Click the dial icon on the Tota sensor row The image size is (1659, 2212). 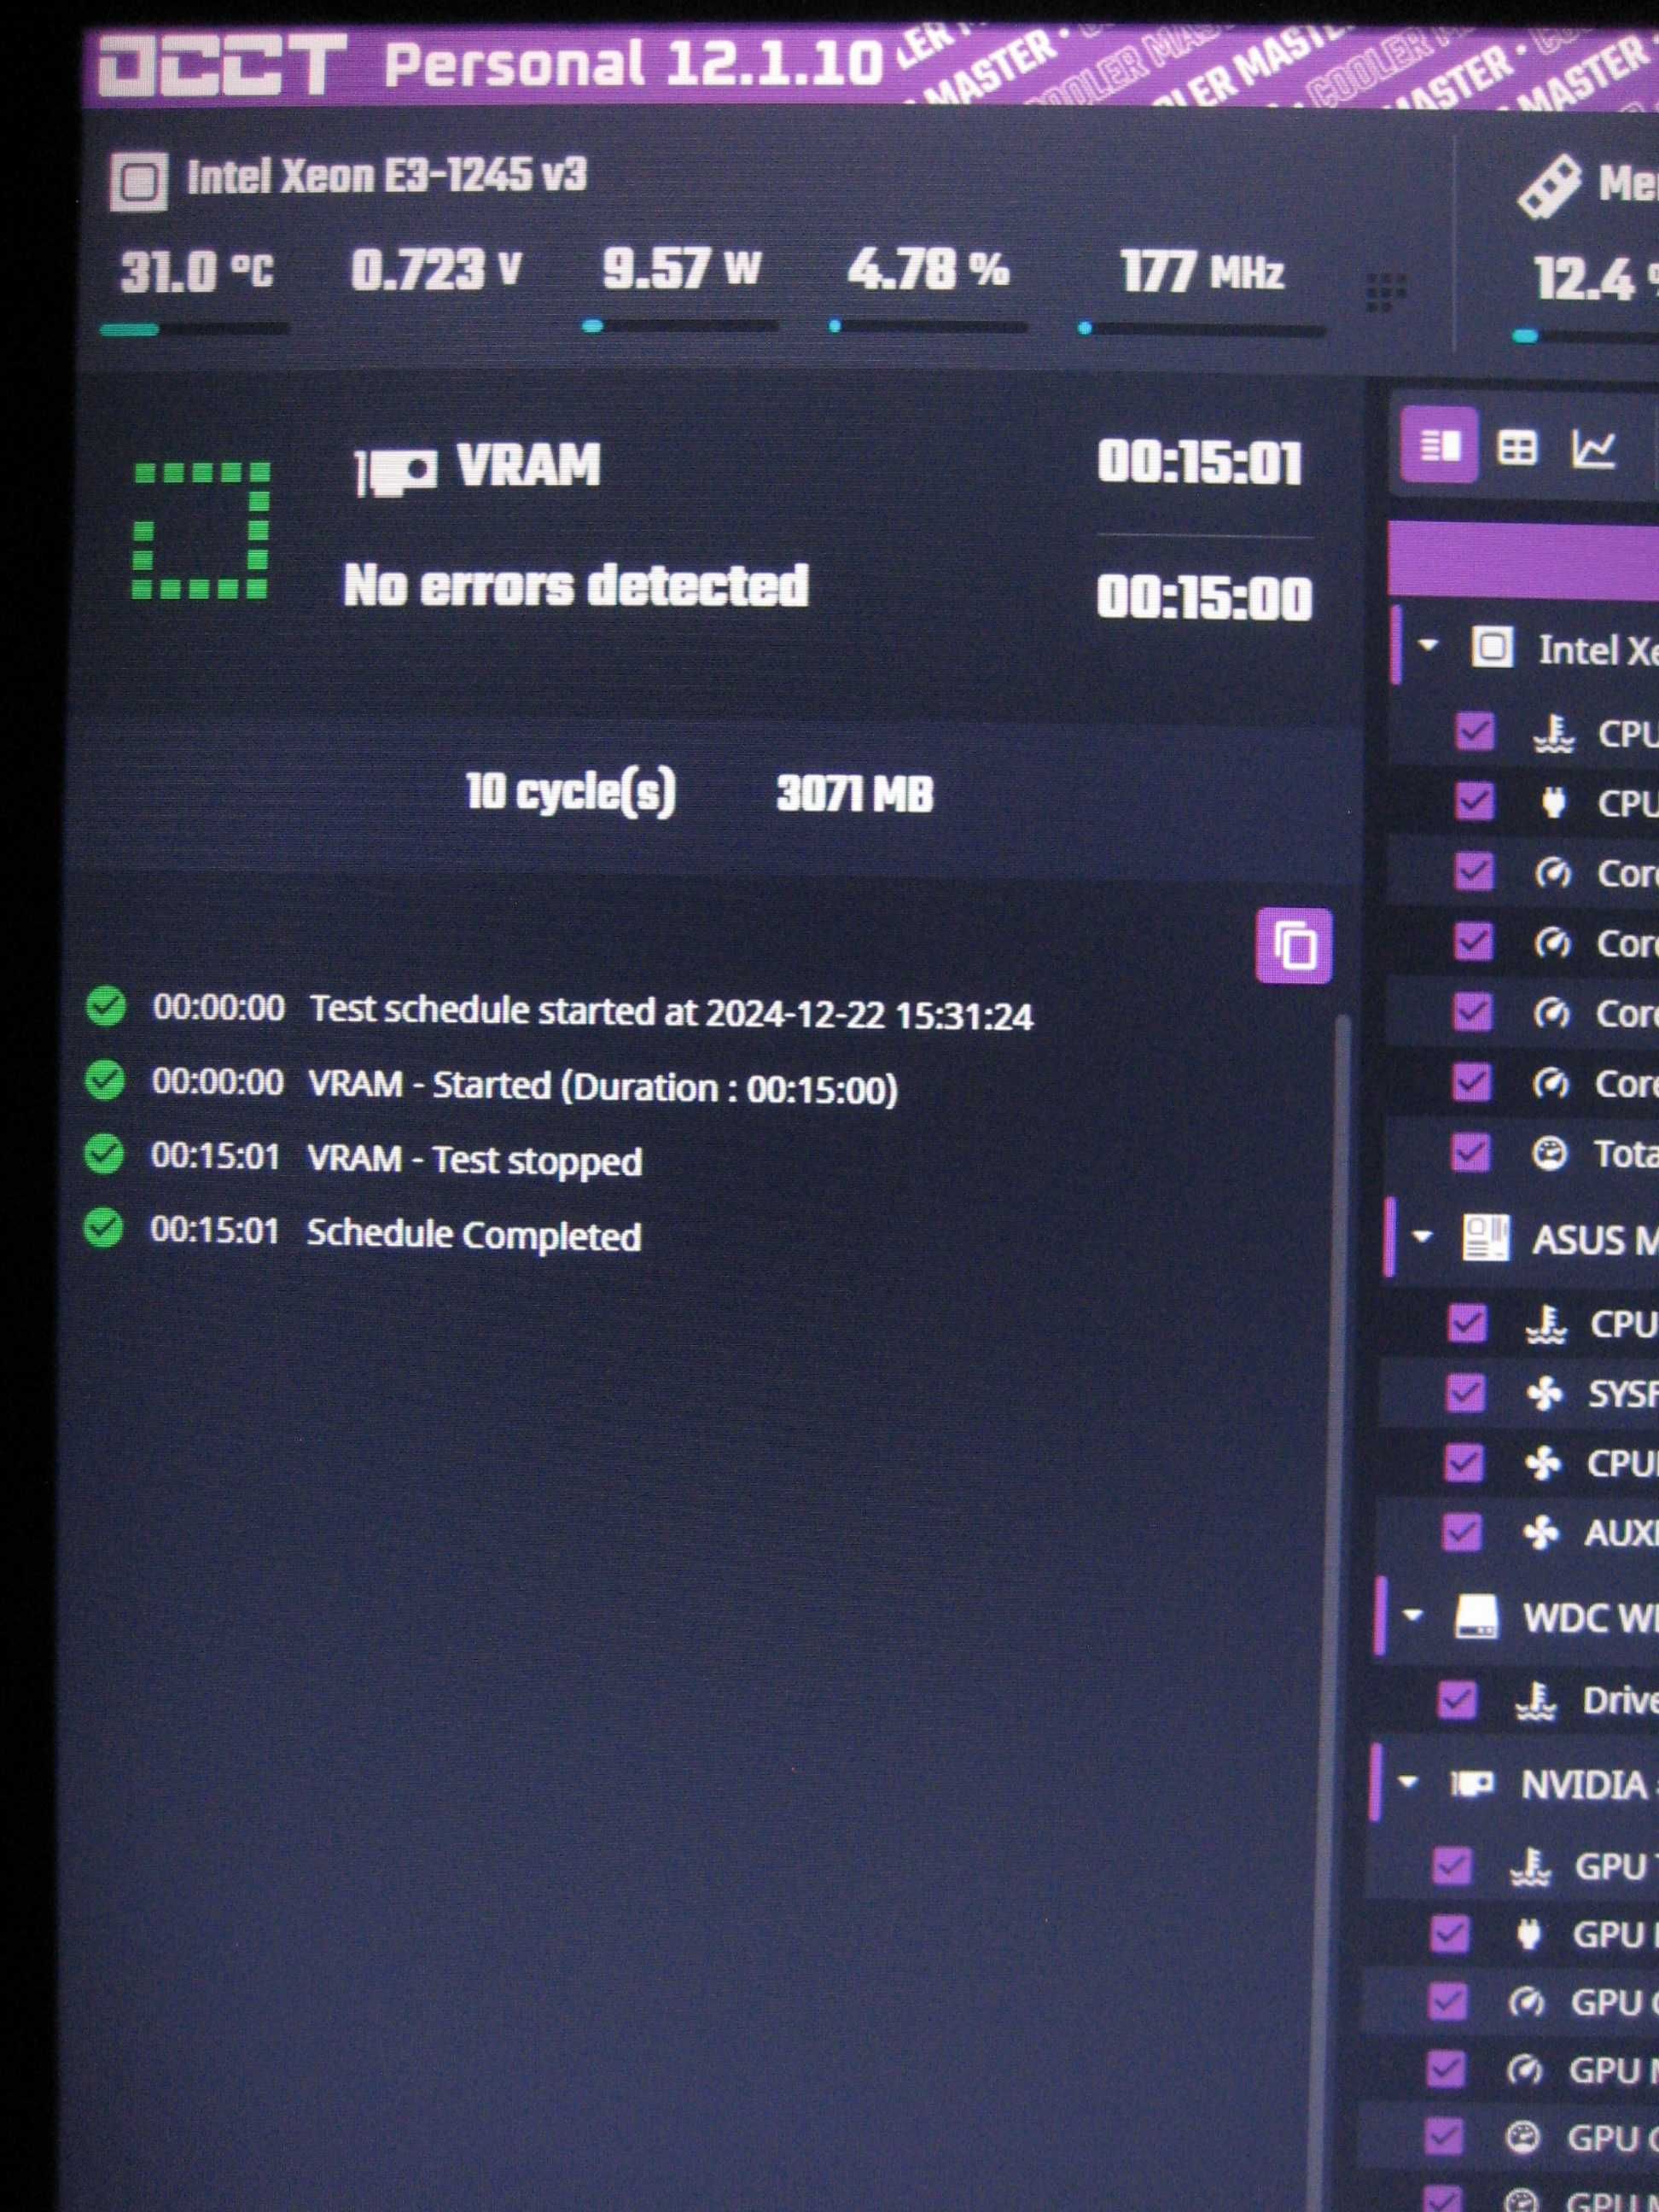(x=1549, y=1152)
